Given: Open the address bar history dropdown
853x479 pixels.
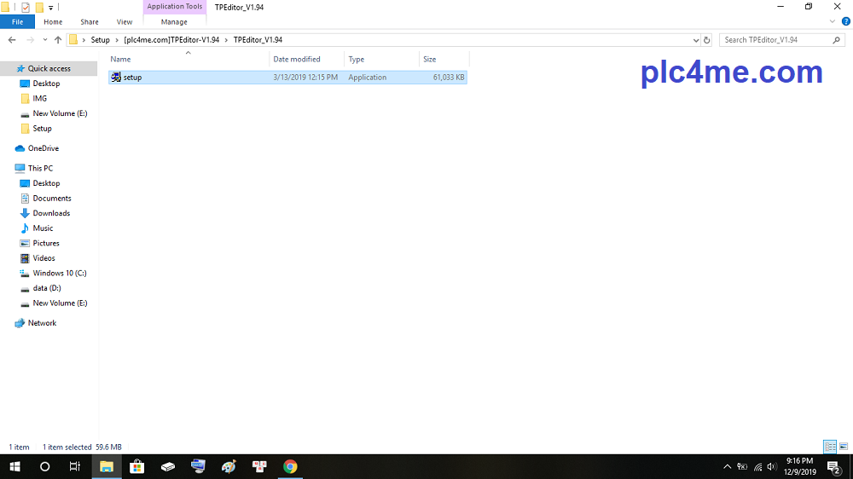Looking at the screenshot, I should tap(696, 40).
